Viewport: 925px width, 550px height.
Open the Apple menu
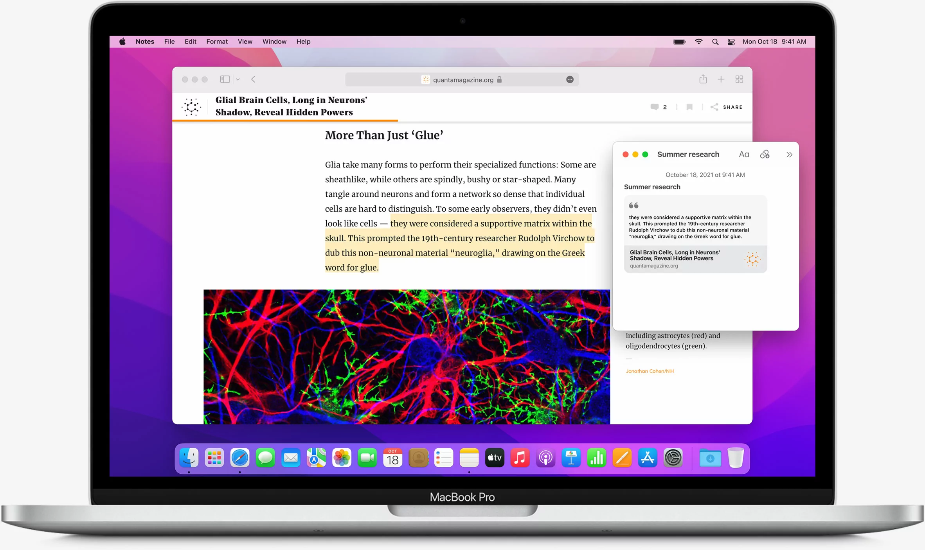122,41
